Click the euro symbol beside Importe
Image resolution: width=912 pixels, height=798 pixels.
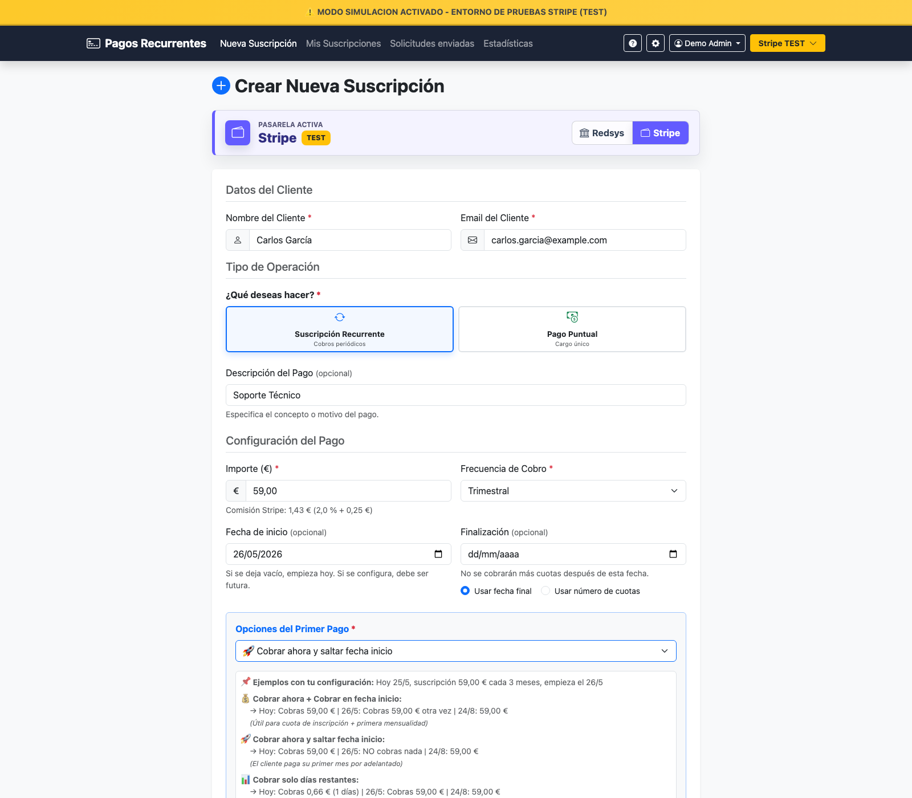(236, 491)
